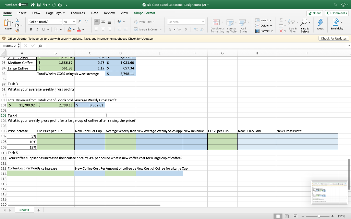Save the workbook with the disk icon

(x=39, y=4)
